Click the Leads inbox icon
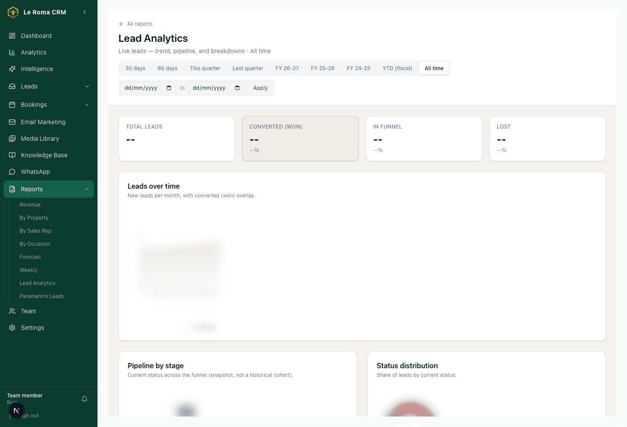The image size is (627, 427). tap(12, 86)
